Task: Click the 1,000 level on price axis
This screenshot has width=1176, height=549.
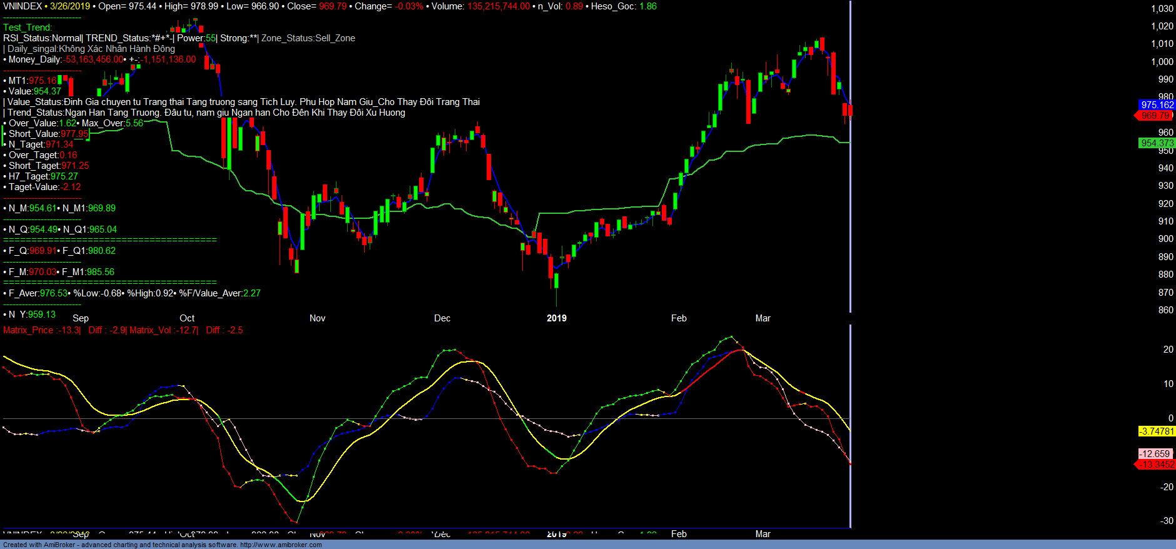Action: click(x=1162, y=62)
